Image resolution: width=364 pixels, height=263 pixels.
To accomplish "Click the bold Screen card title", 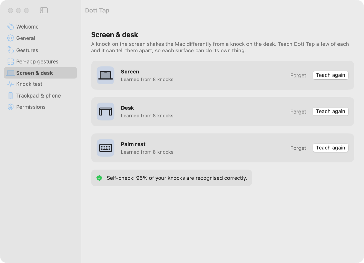I will [130, 72].
